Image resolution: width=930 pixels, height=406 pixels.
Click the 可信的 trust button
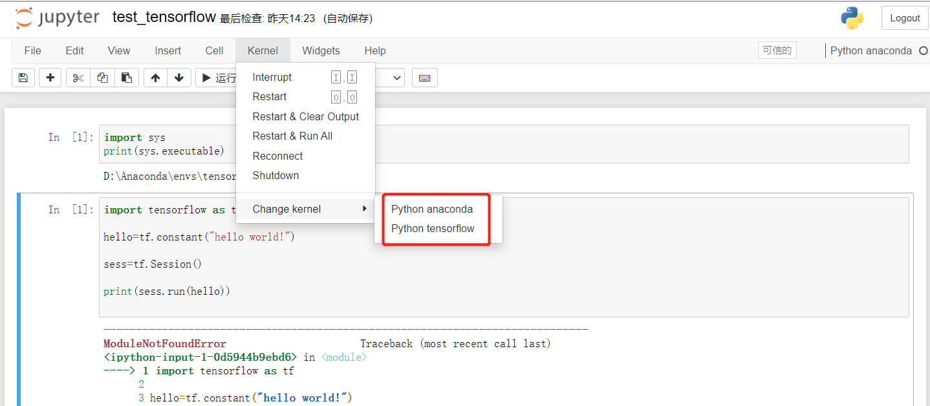pos(777,50)
